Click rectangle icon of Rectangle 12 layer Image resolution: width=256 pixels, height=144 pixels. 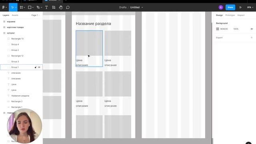click(x=8, y=56)
